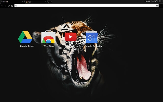Open the Google Calendar app icon

[92, 37]
